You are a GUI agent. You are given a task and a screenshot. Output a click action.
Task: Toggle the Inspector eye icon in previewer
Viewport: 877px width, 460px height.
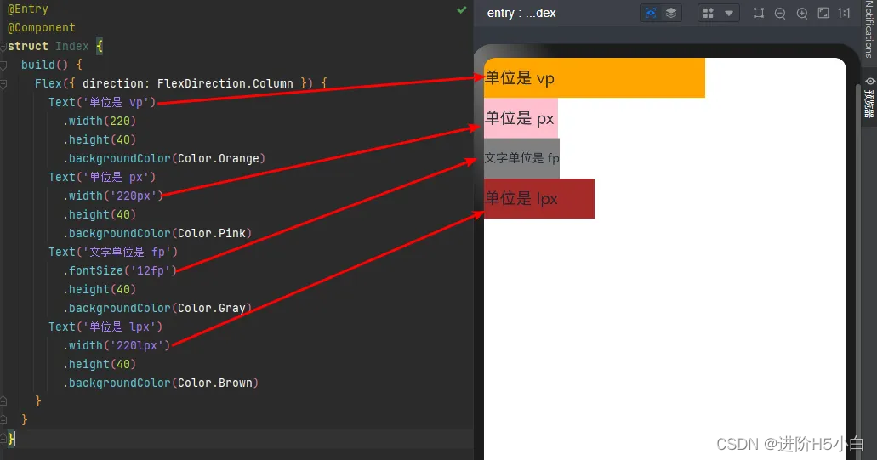point(651,13)
